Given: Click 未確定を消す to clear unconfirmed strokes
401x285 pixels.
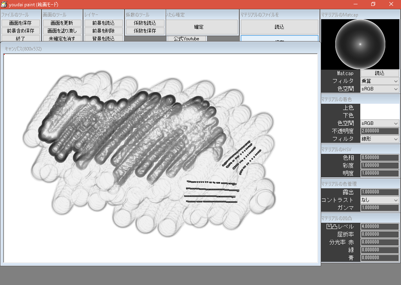Looking at the screenshot, I should point(62,38).
